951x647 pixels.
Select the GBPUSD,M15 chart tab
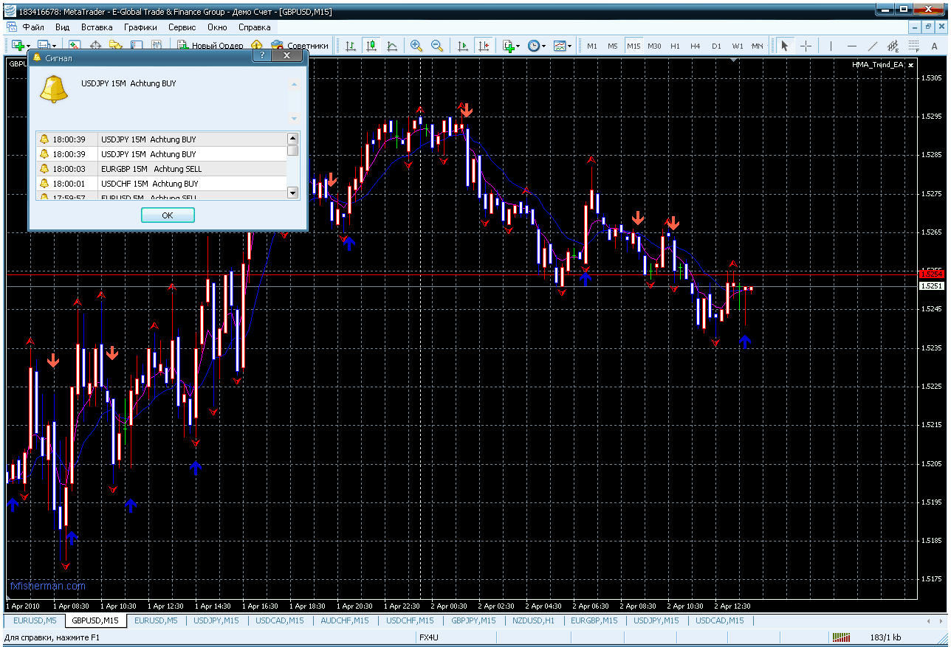95,620
